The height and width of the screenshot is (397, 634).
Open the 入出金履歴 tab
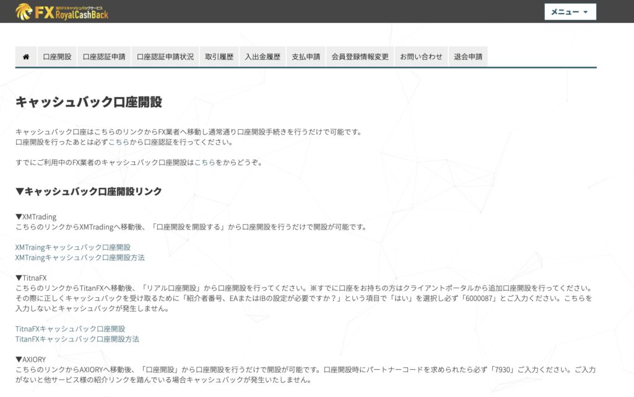pyautogui.click(x=263, y=57)
